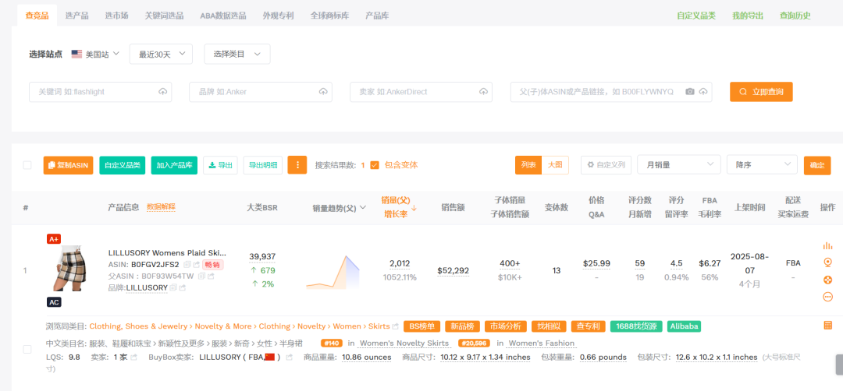Open the bar chart icon in the operations column
The width and height of the screenshot is (843, 391).
coord(827,245)
